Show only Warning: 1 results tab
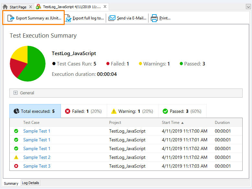 click(x=132, y=111)
